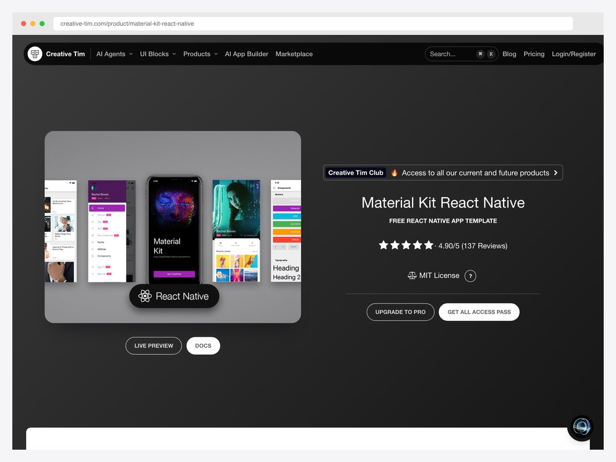Screen dimensions: 616x462
Task: Click the K key shortcut badge
Action: pos(491,54)
